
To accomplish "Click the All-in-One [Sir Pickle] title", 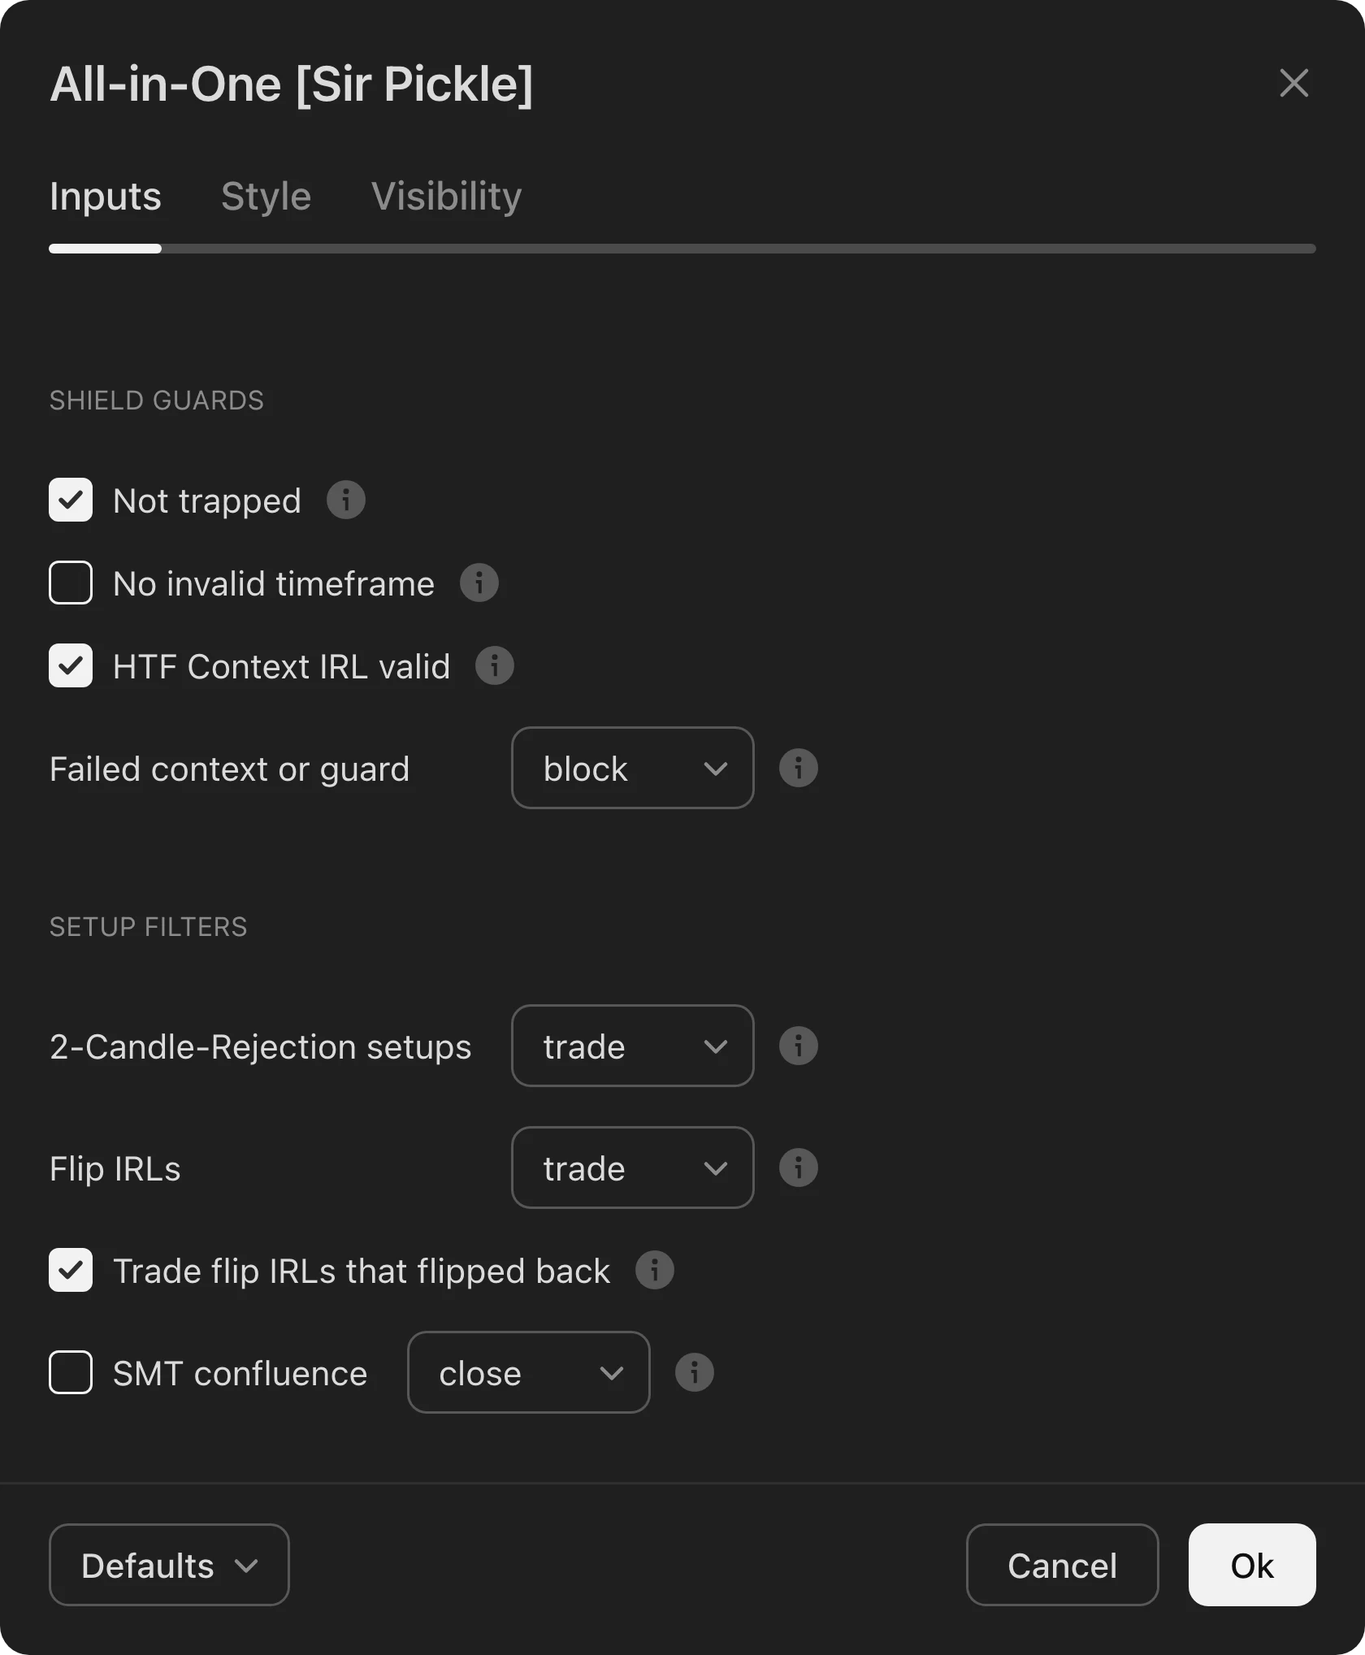I will click(291, 84).
